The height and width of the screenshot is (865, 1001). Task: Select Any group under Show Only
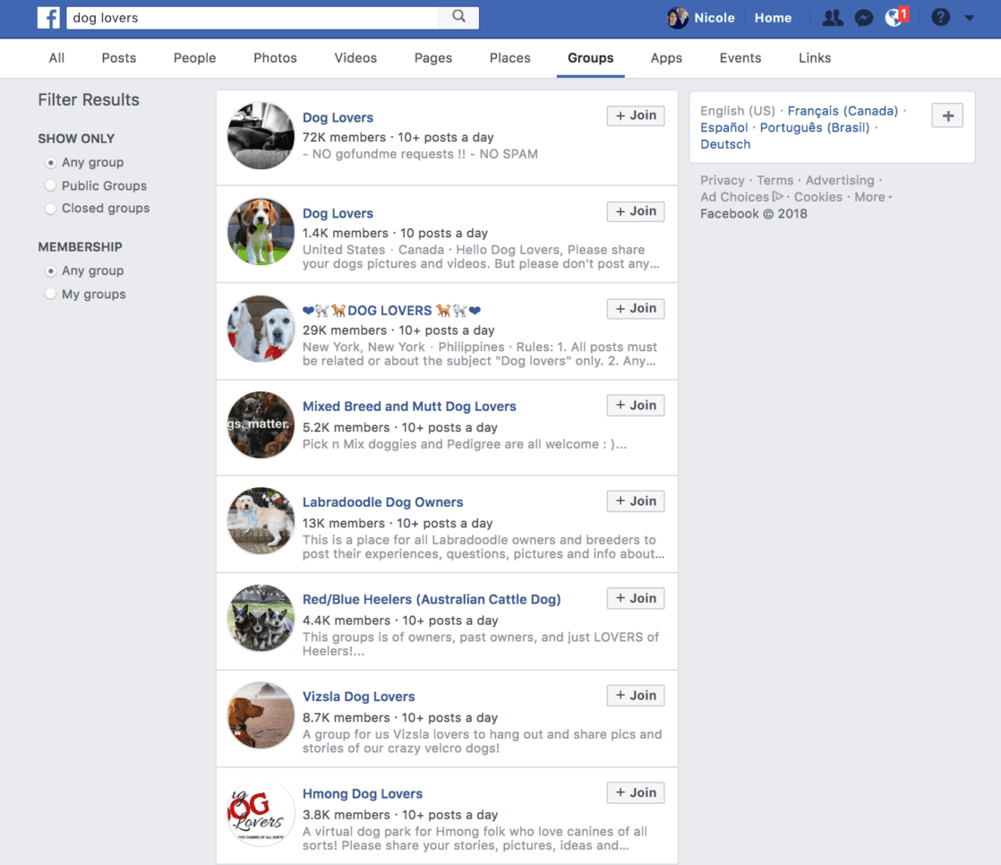point(50,163)
